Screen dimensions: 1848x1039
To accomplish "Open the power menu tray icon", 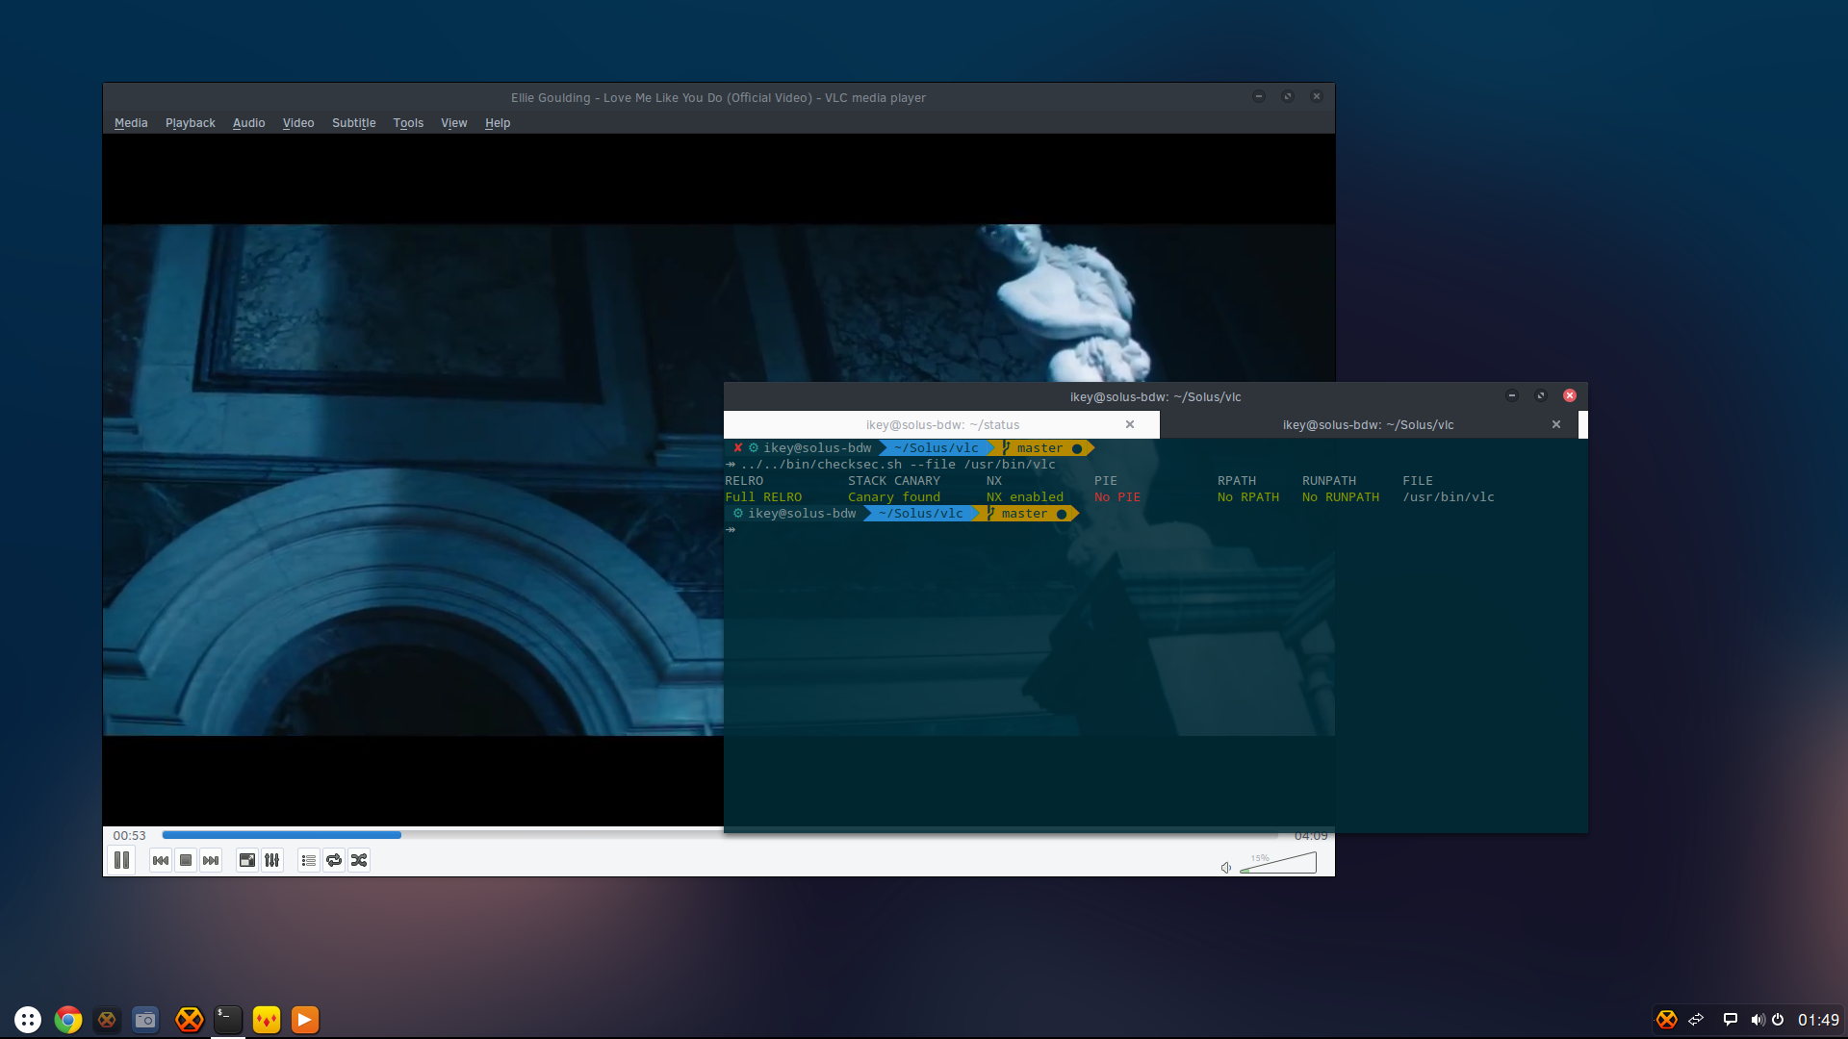I will click(1779, 1020).
